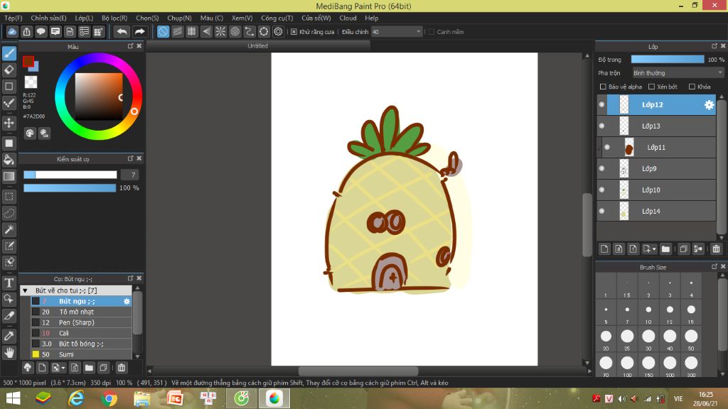The height and width of the screenshot is (409, 728).
Task: Open the Cửa sổ(W) menu
Action: pyautogui.click(x=316, y=18)
